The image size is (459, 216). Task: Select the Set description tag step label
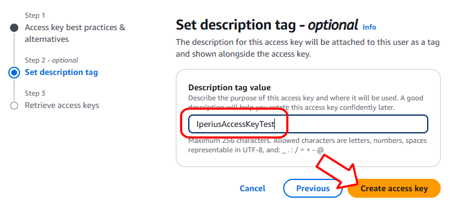(61, 72)
